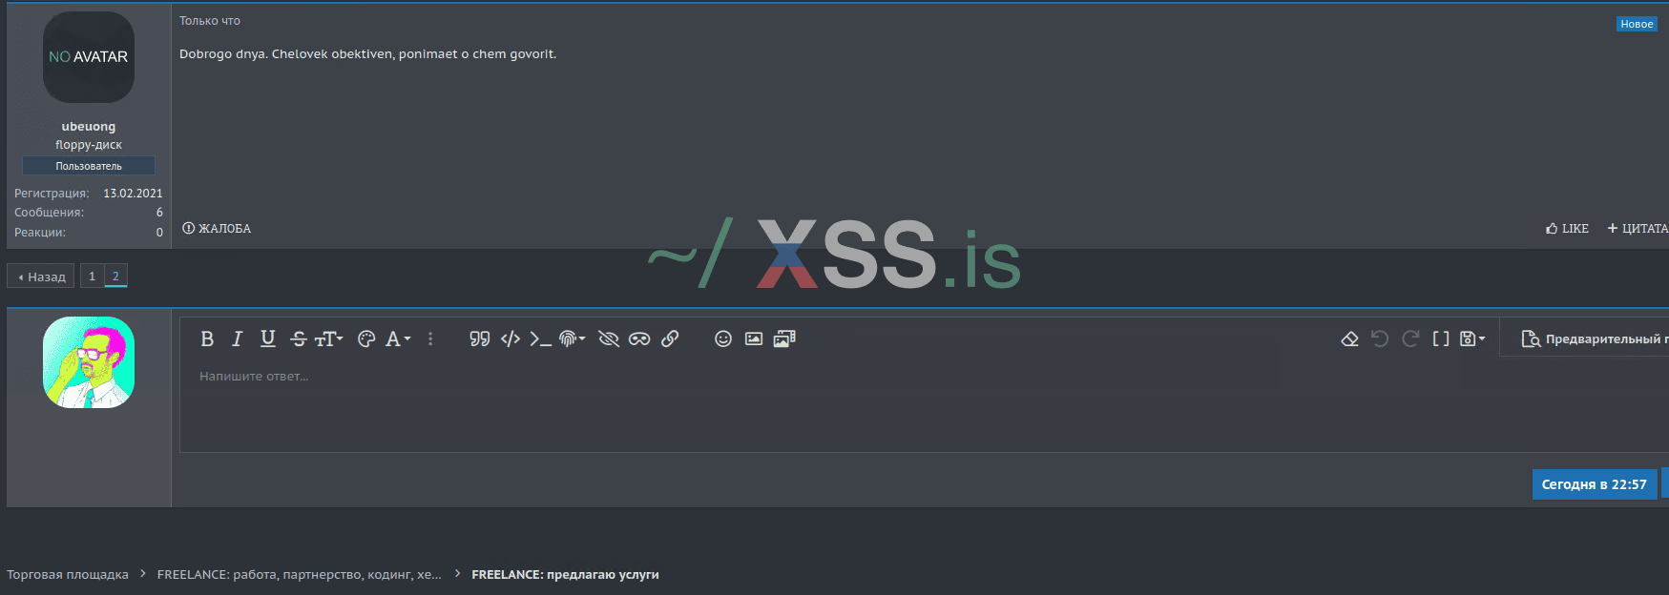Toggle italic formatting in the editor
Screen dimensions: 1669x595
coord(238,339)
